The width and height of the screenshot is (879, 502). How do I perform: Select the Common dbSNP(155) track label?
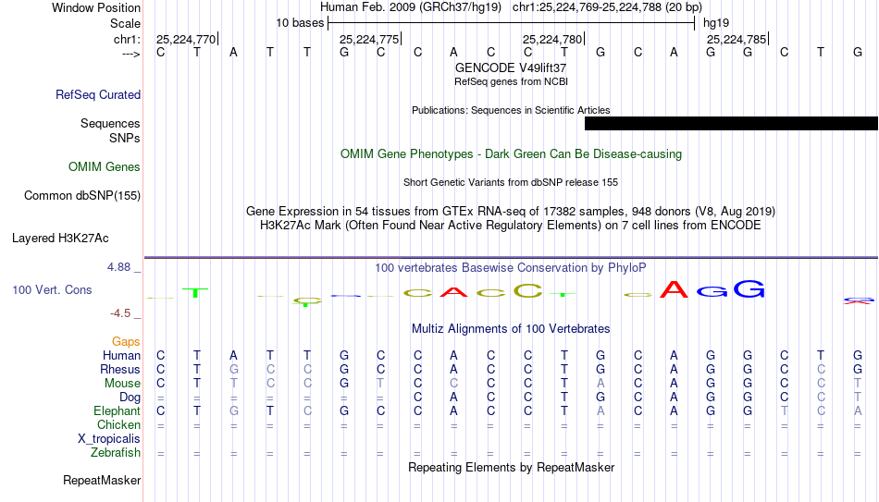tap(81, 196)
